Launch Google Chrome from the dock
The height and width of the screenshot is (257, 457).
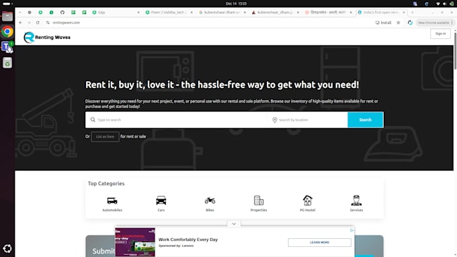coord(7,32)
